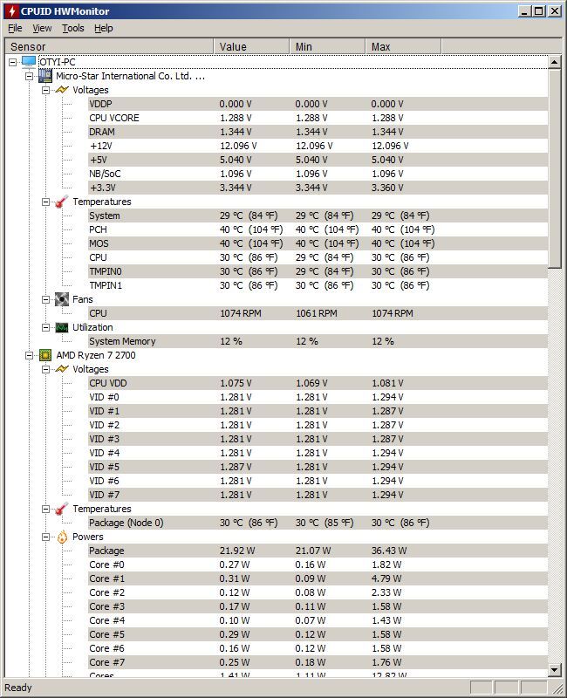
Task: Click the AMD Ryzen 7 2700 chip icon
Action: [45, 355]
